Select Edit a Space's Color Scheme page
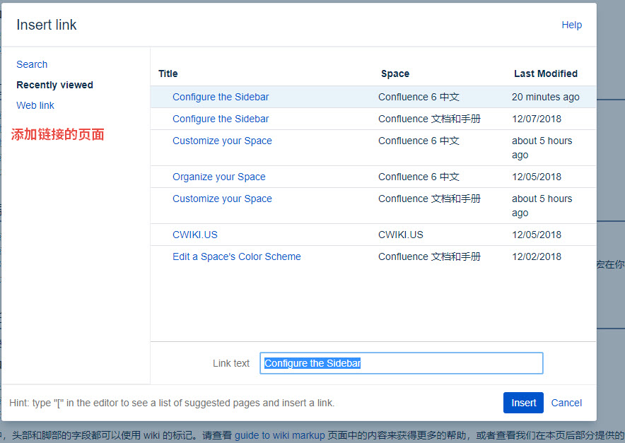The image size is (625, 443). click(x=236, y=256)
